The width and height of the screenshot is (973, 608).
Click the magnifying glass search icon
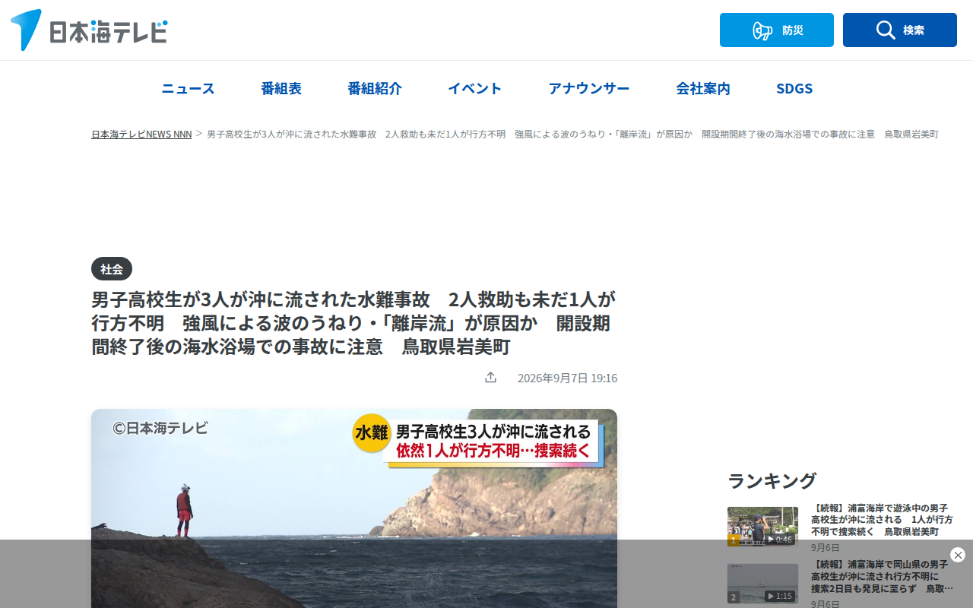point(886,30)
